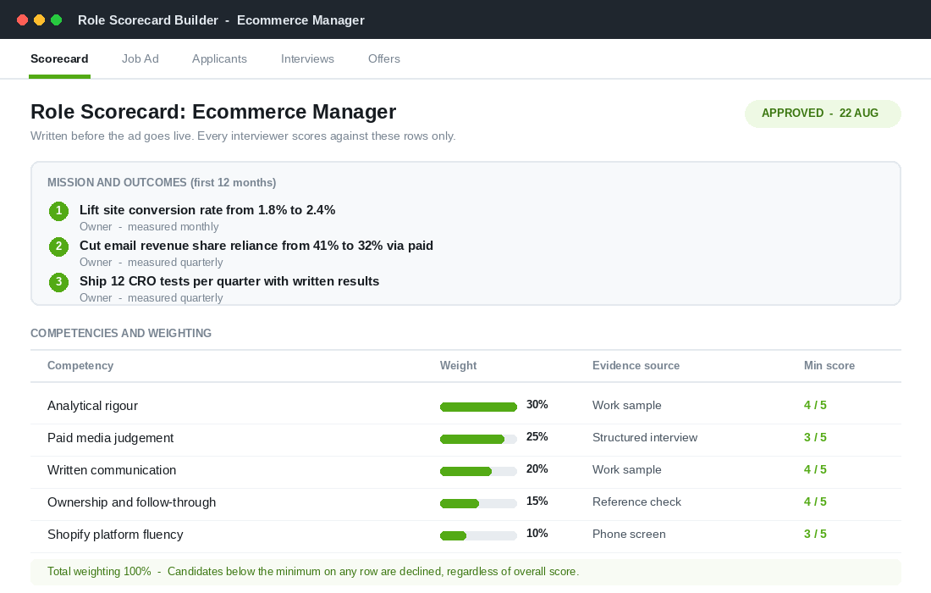Click Shopify platform fluency's 3 / 5 min score

pos(815,534)
